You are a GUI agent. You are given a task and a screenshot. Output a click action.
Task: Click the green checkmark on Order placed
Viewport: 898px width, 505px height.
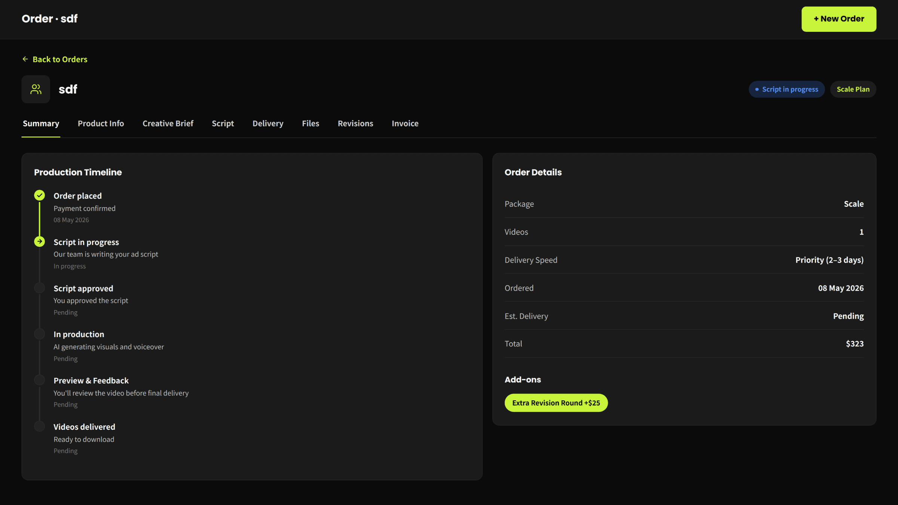pos(39,195)
